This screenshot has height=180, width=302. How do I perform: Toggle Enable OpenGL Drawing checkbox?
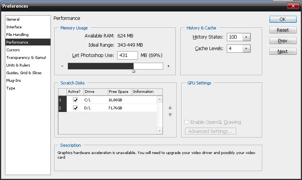point(187,122)
